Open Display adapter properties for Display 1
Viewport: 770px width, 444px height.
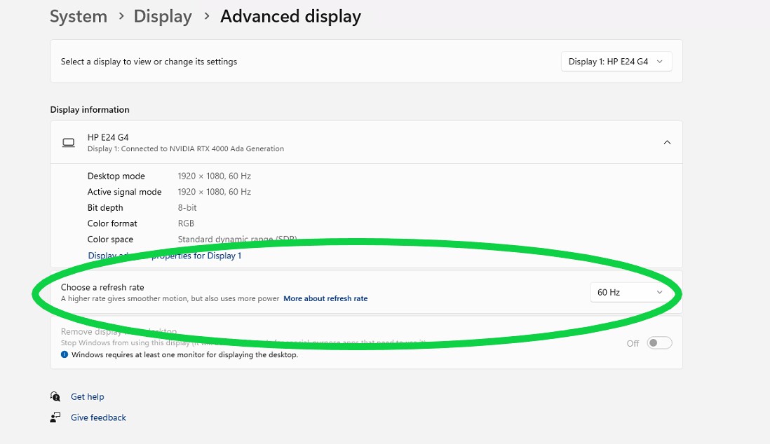tap(165, 256)
